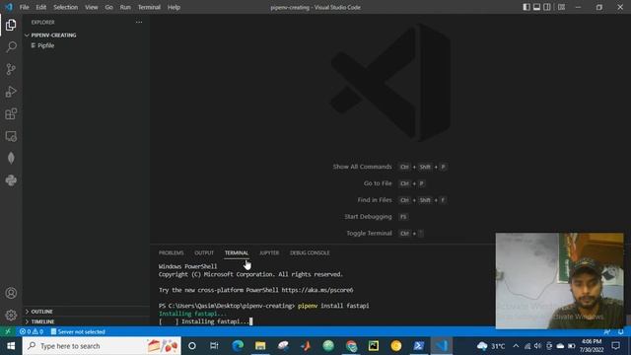This screenshot has height=355, width=631.
Task: Open the Help menu
Action: click(174, 7)
